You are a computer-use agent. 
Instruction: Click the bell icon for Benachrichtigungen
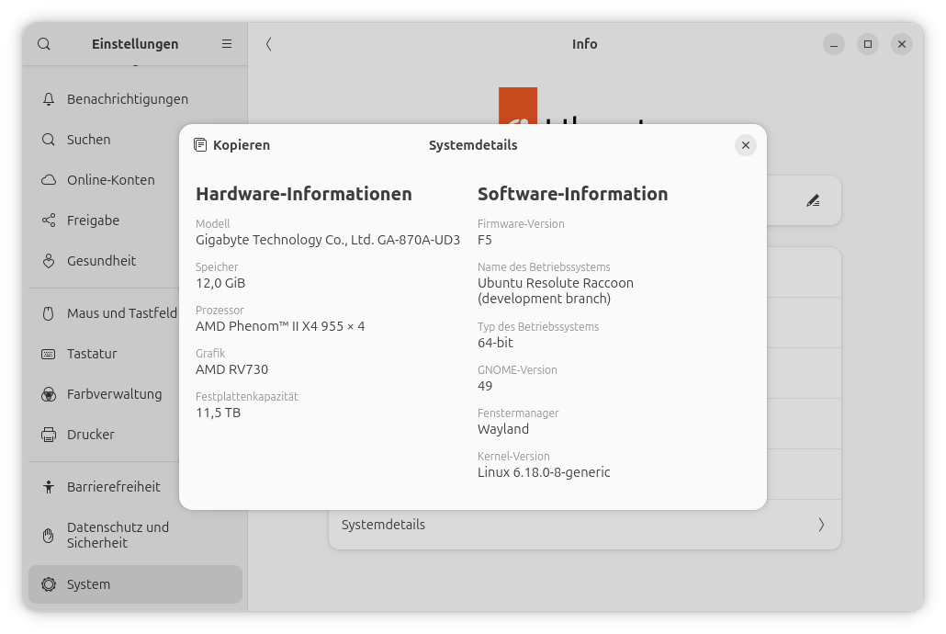coord(49,99)
